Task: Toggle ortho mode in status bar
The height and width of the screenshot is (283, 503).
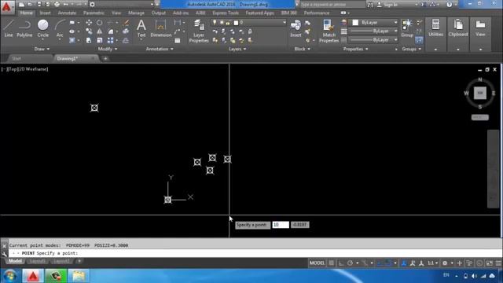Action: pyautogui.click(x=341, y=263)
